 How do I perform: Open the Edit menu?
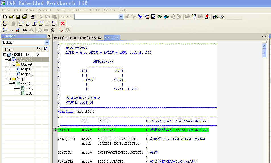click(x=18, y=10)
